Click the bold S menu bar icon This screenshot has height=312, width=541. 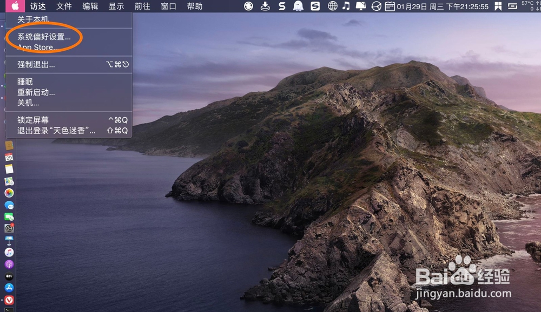pos(282,6)
